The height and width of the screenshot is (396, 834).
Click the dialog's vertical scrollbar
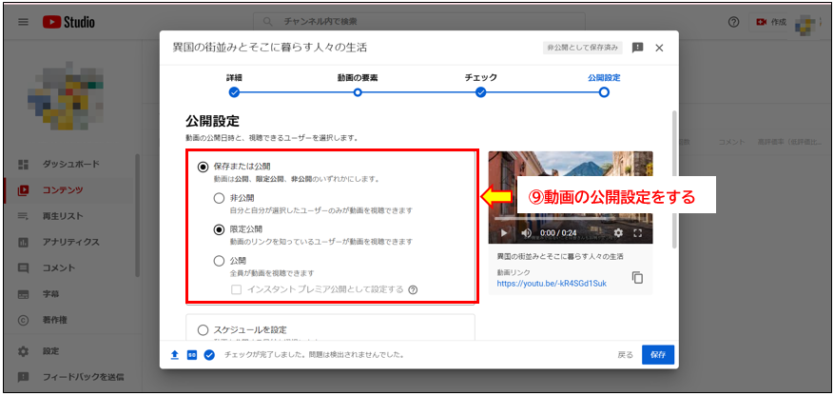(x=675, y=179)
